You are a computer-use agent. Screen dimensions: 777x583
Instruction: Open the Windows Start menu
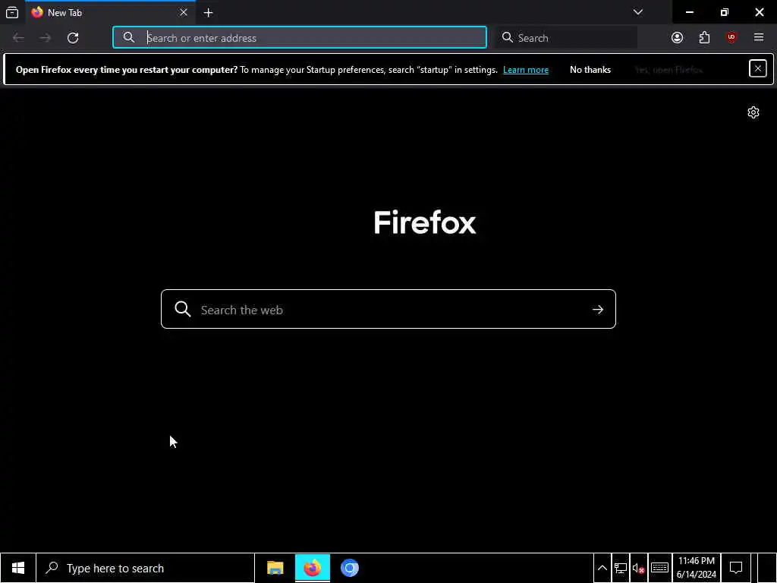[x=18, y=568]
